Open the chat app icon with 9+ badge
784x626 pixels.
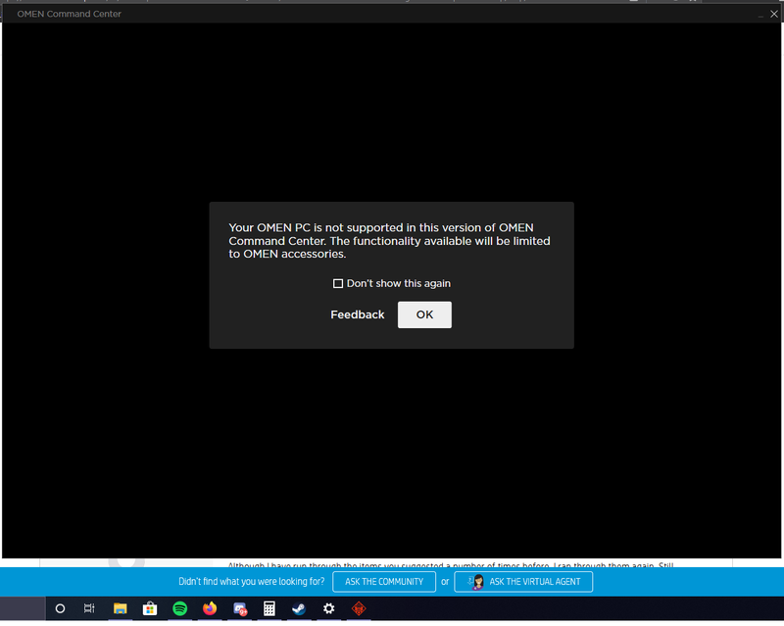tap(240, 608)
